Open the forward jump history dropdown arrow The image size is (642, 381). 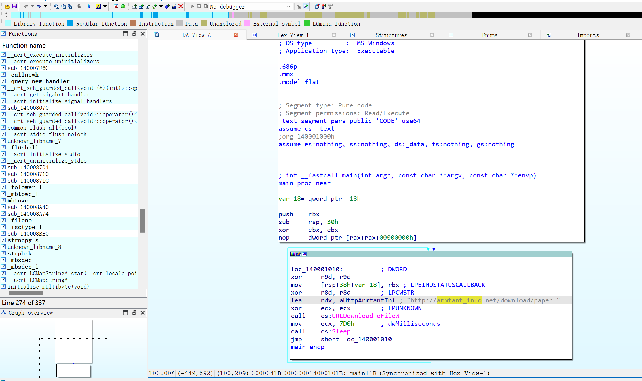(x=45, y=6)
